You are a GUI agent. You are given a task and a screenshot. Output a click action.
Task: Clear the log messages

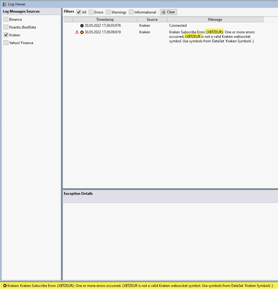tap(168, 12)
